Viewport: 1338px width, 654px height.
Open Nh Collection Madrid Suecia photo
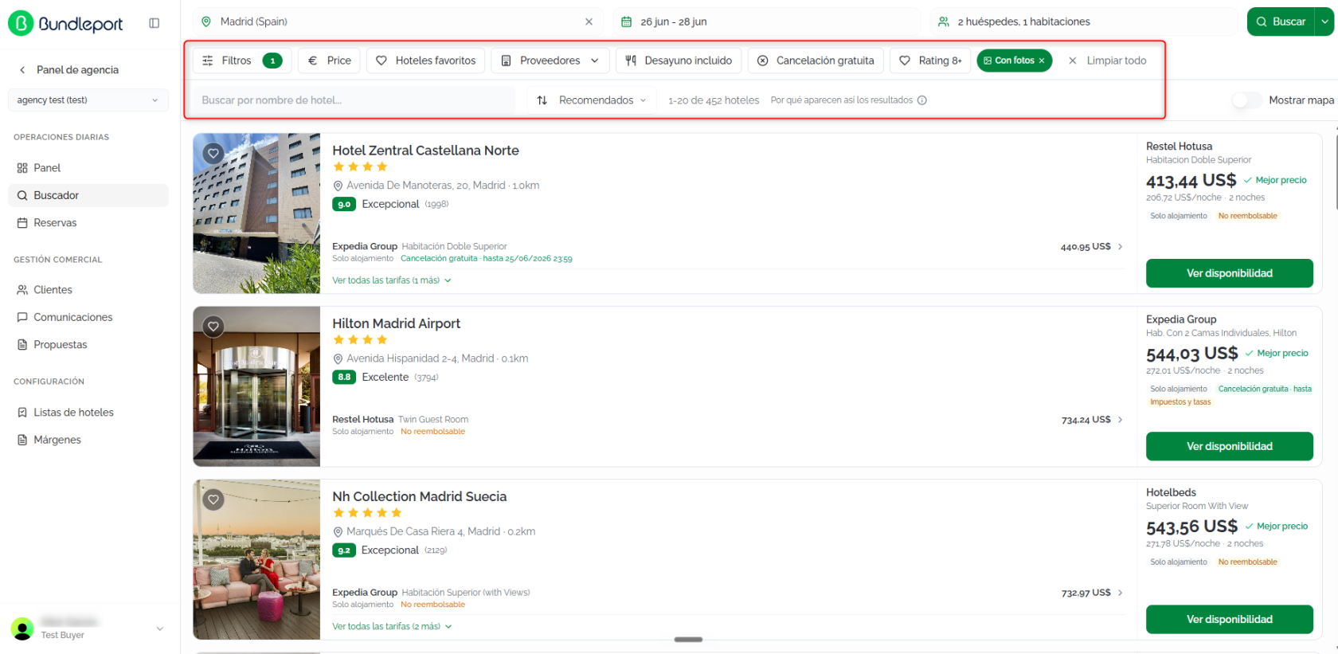[256, 559]
